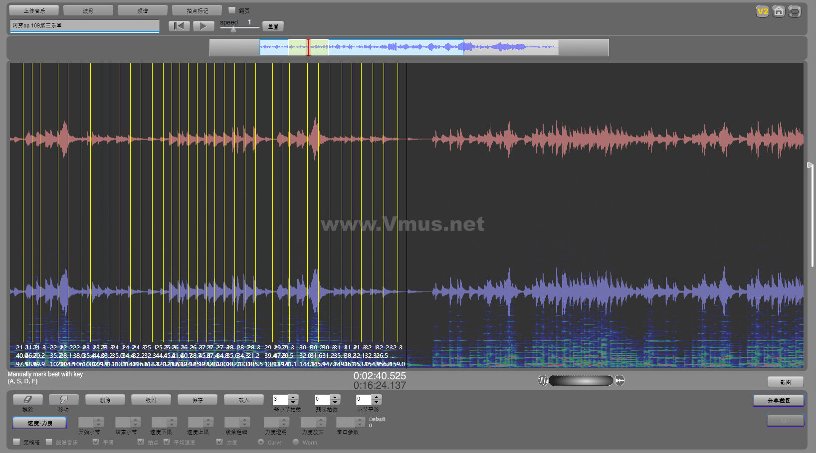Switch to the 频谱 spectrum view

click(x=143, y=10)
